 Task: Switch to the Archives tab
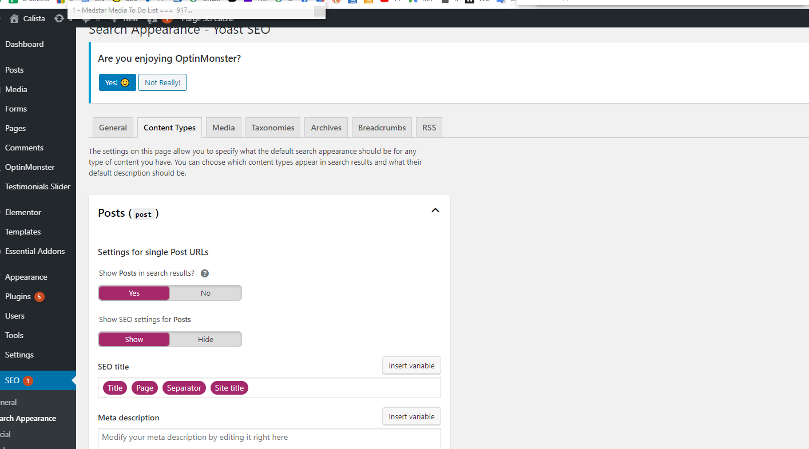click(326, 128)
